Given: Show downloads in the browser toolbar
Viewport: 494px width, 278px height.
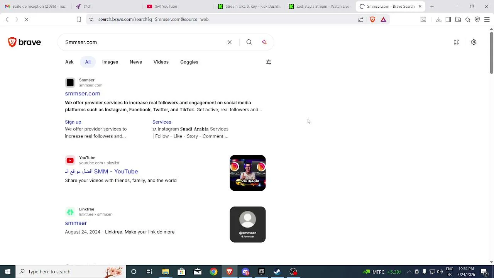Looking at the screenshot, I should (439, 19).
